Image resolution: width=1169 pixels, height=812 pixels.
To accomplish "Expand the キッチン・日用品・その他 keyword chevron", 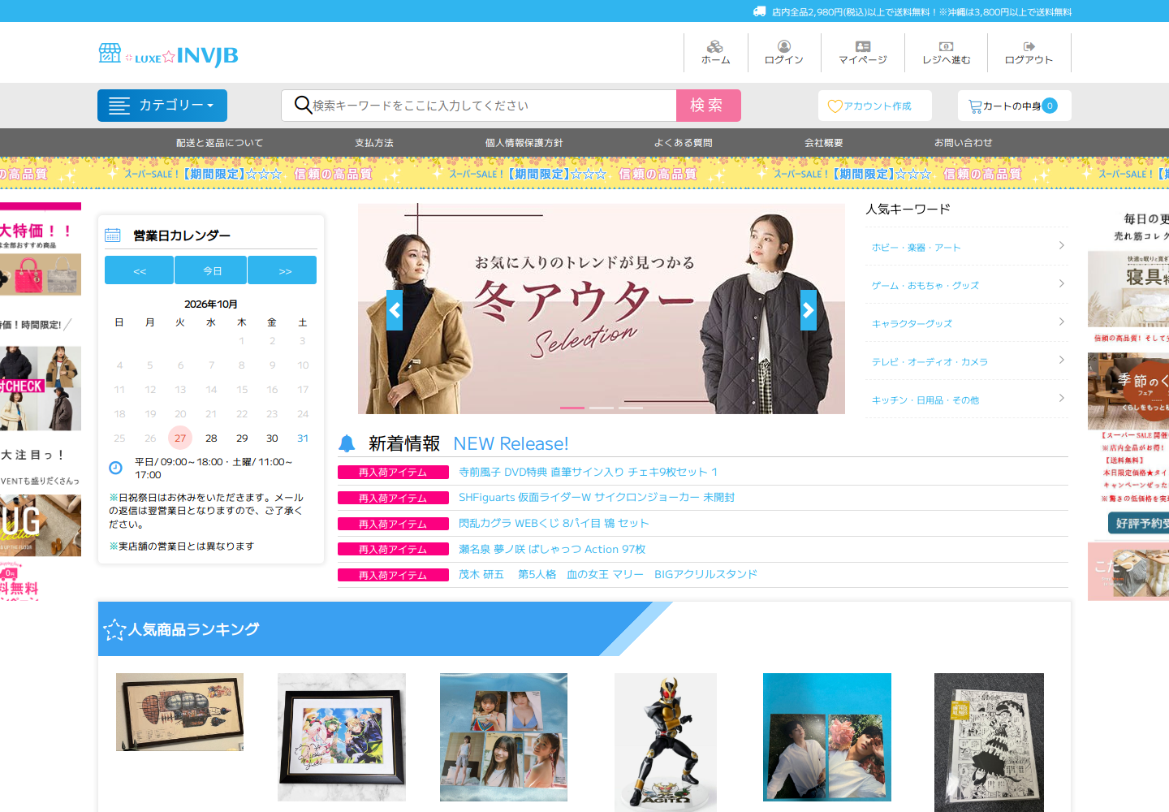I will tap(1062, 398).
